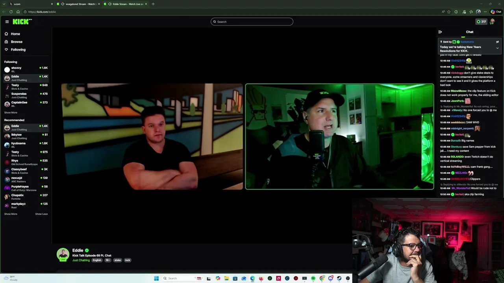
Task: Open the Copilot Chat button
Action: coord(496,12)
